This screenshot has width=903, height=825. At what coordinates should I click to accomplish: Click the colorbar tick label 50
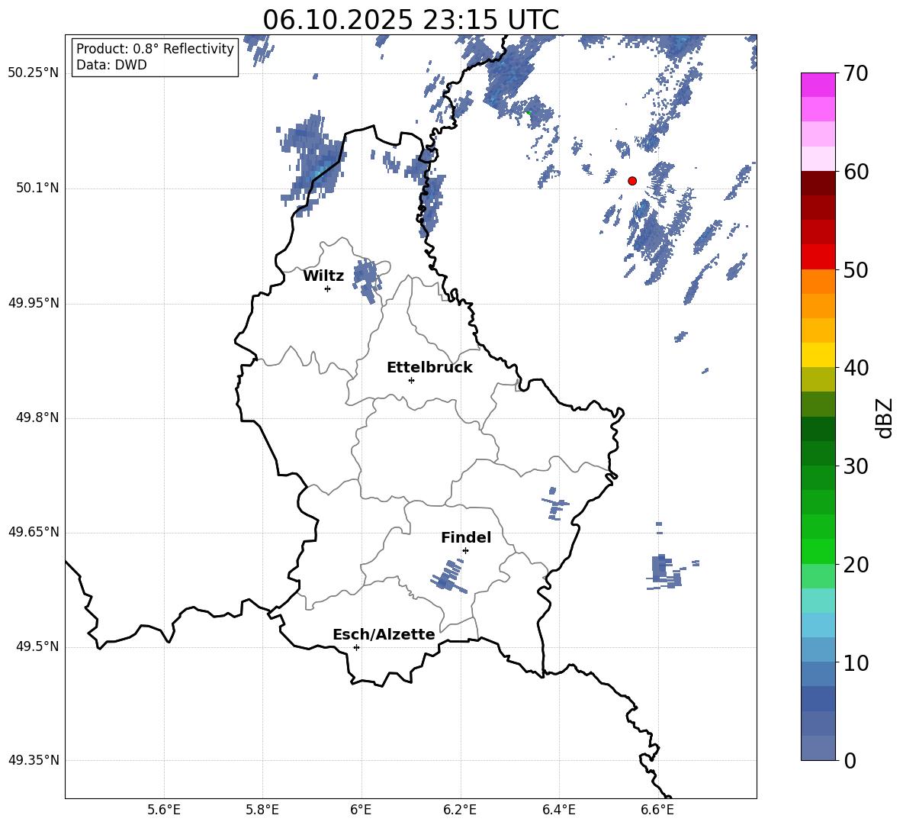tap(856, 269)
